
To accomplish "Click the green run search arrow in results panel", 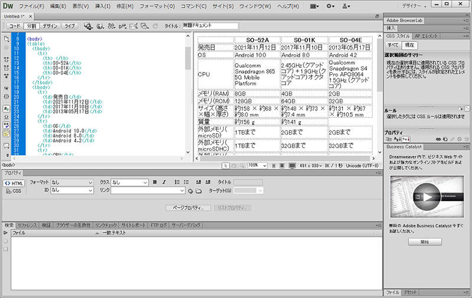I will pos(5,232).
